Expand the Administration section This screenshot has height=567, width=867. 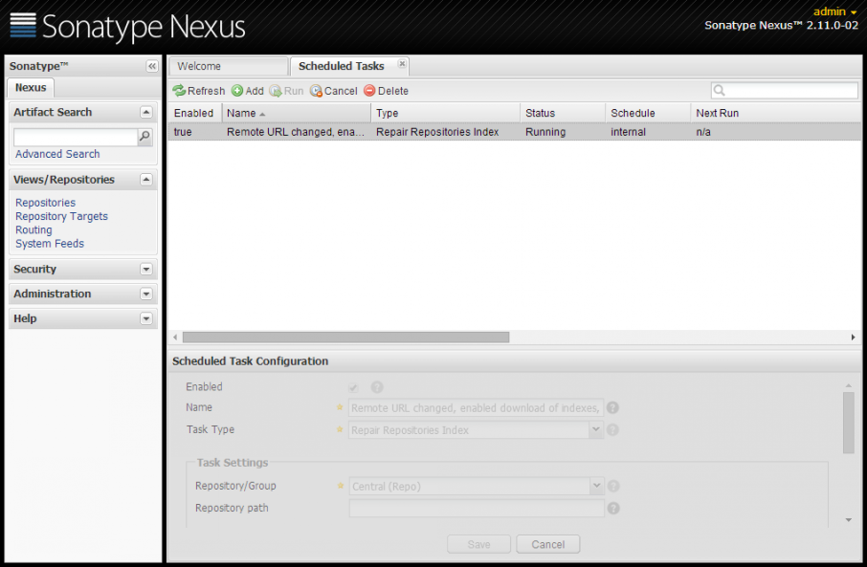[146, 294]
